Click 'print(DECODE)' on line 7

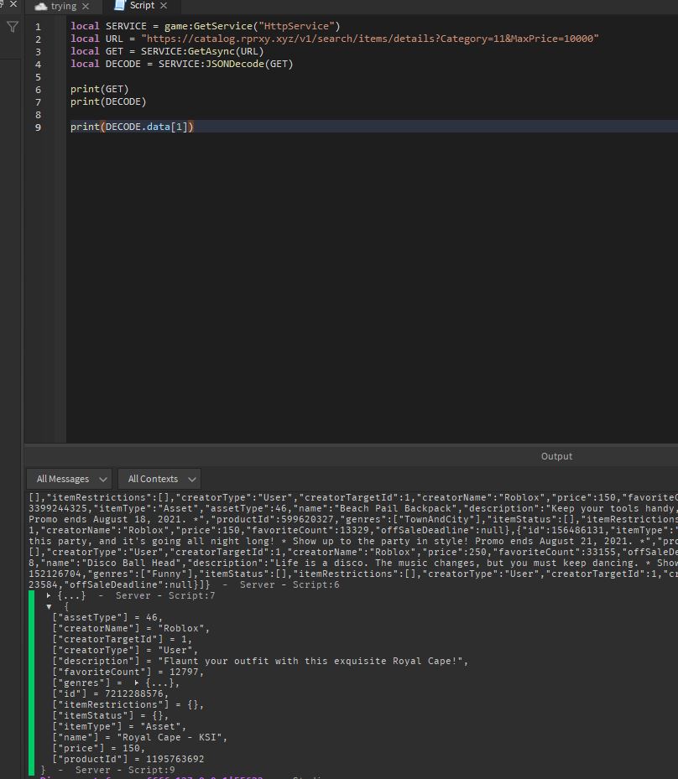pyautogui.click(x=108, y=101)
